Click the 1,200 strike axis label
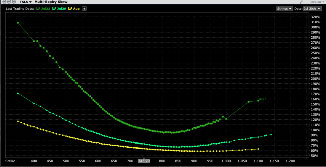The width and height of the screenshot is (326, 167). (290, 161)
